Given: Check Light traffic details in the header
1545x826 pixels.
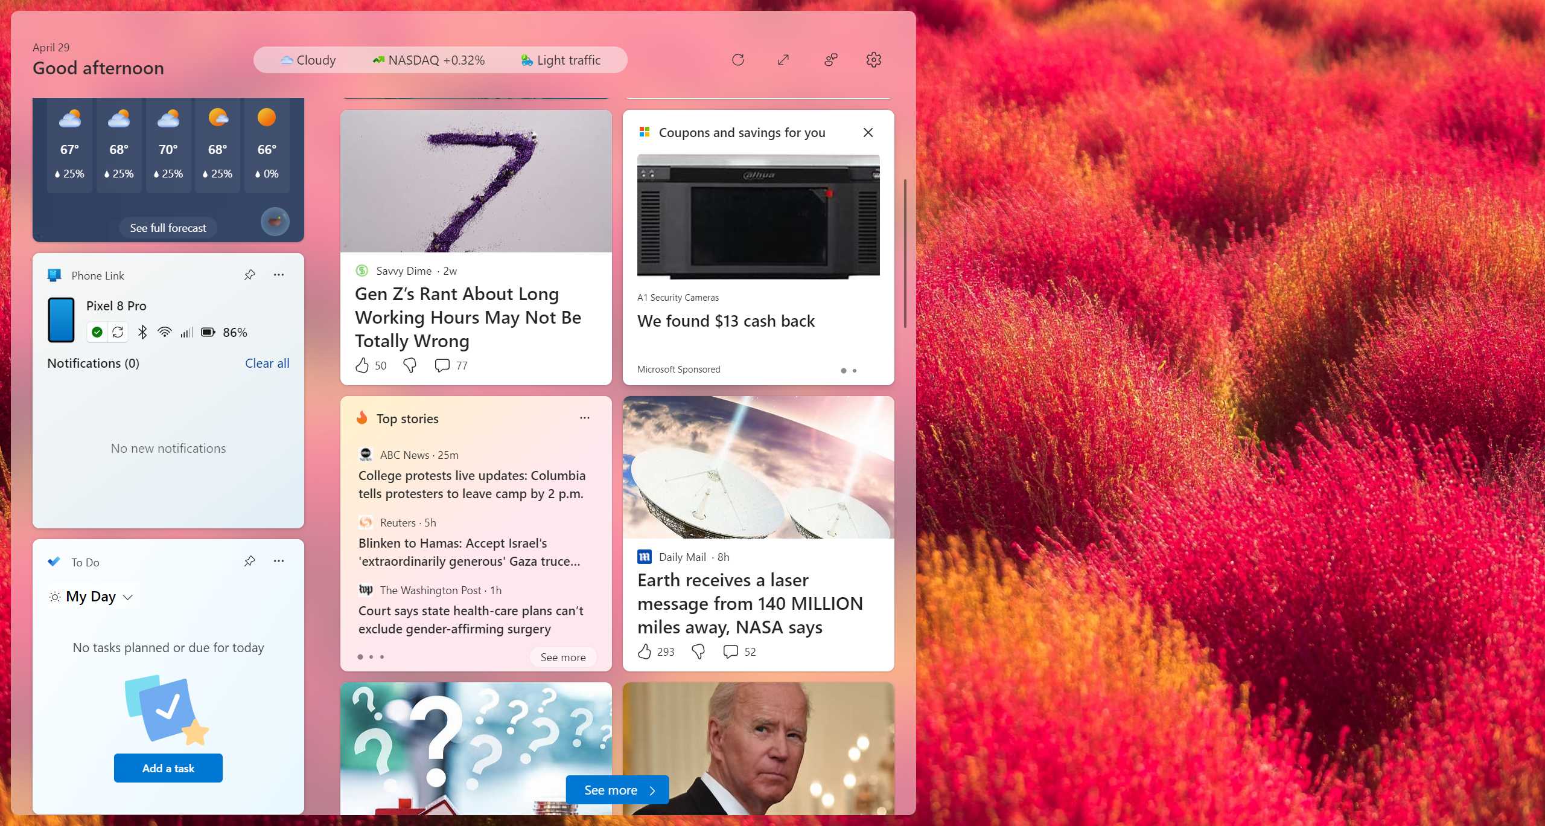Looking at the screenshot, I should [561, 60].
